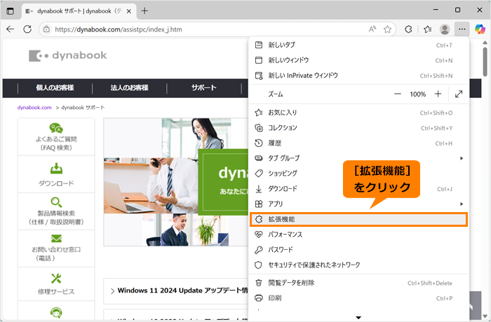Image resolution: width=491 pixels, height=322 pixels.
Task: Expand タブ グループ submenu arrow
Action: point(462,158)
